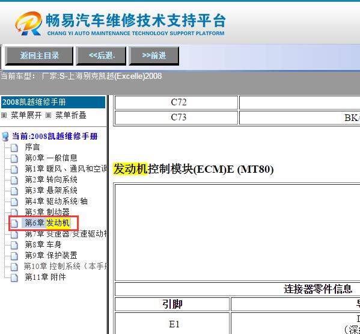The width and height of the screenshot is (360, 334).
Task: Open 第0章 一般信息
Action: coord(51,158)
